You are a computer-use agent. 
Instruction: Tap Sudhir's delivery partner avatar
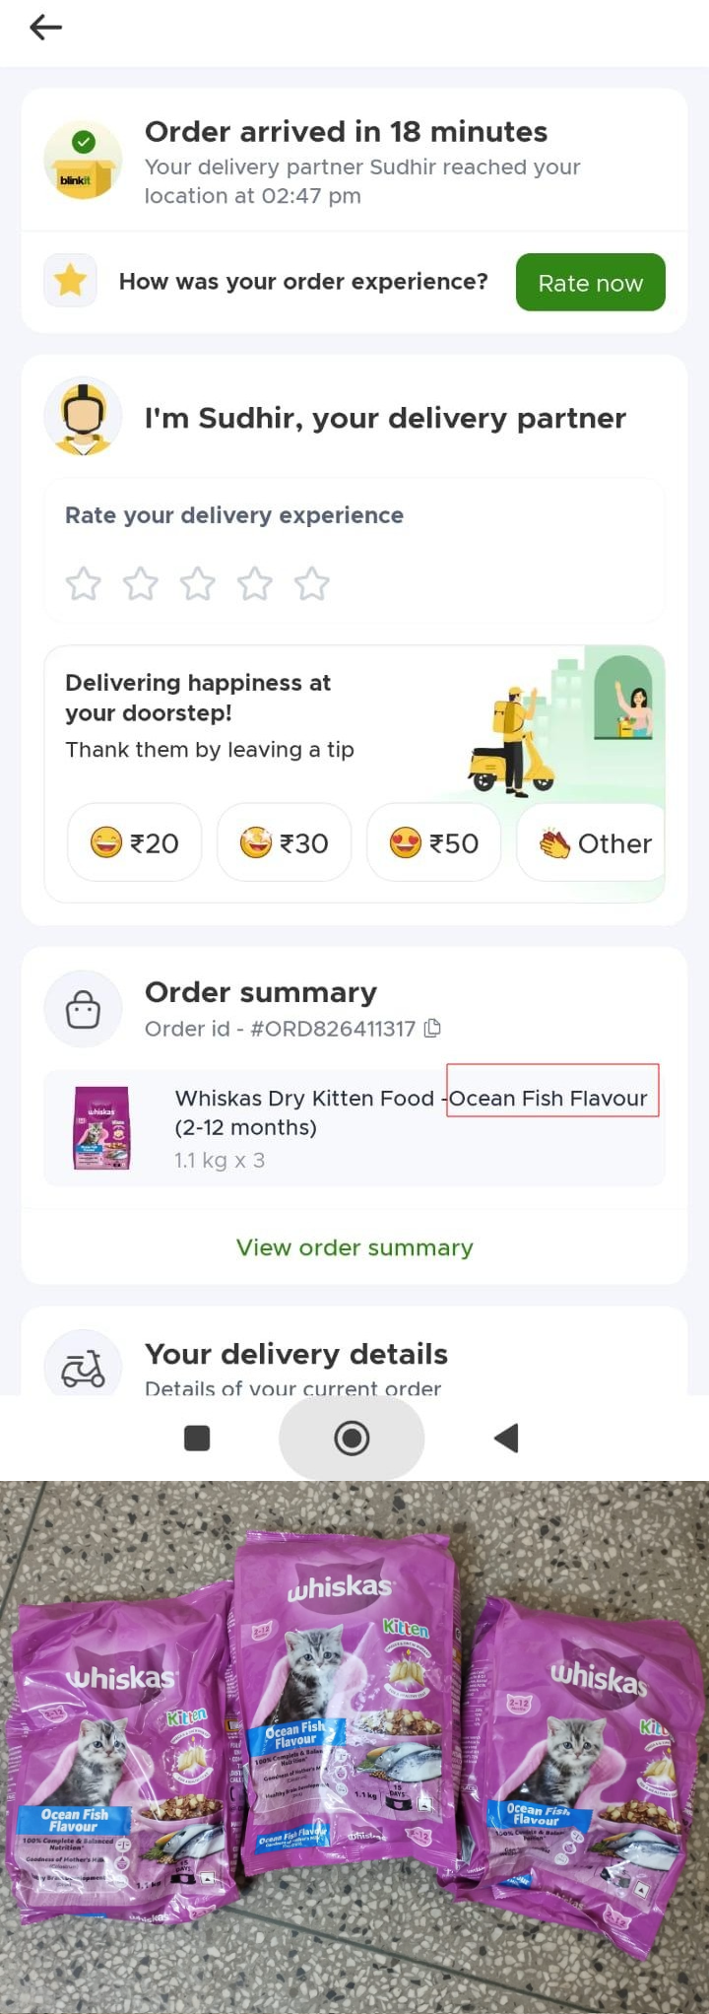tap(83, 417)
